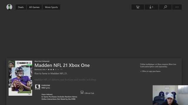This screenshot has width=188, height=105.
Task: Click the Mild Lyrics descriptor
Action: (46, 88)
